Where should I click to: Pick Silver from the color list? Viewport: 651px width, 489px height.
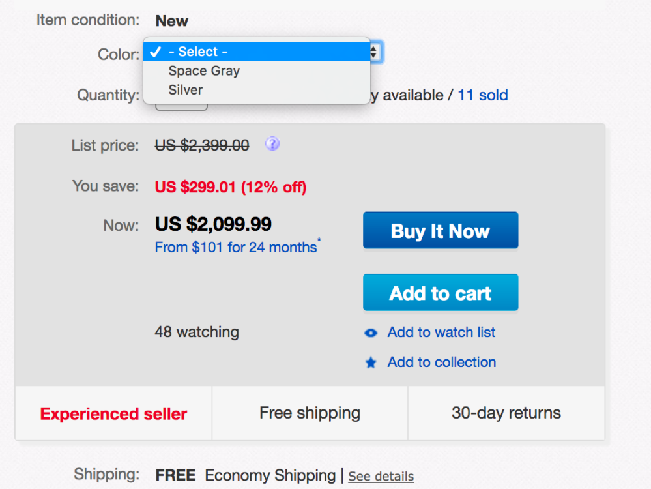click(x=186, y=90)
